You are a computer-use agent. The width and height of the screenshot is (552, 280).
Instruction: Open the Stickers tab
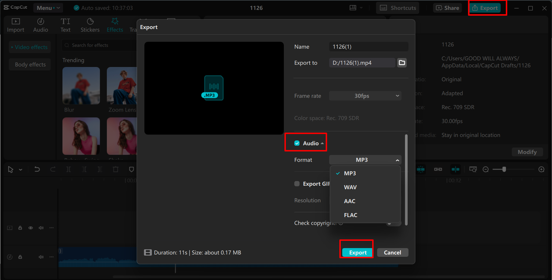[90, 25]
